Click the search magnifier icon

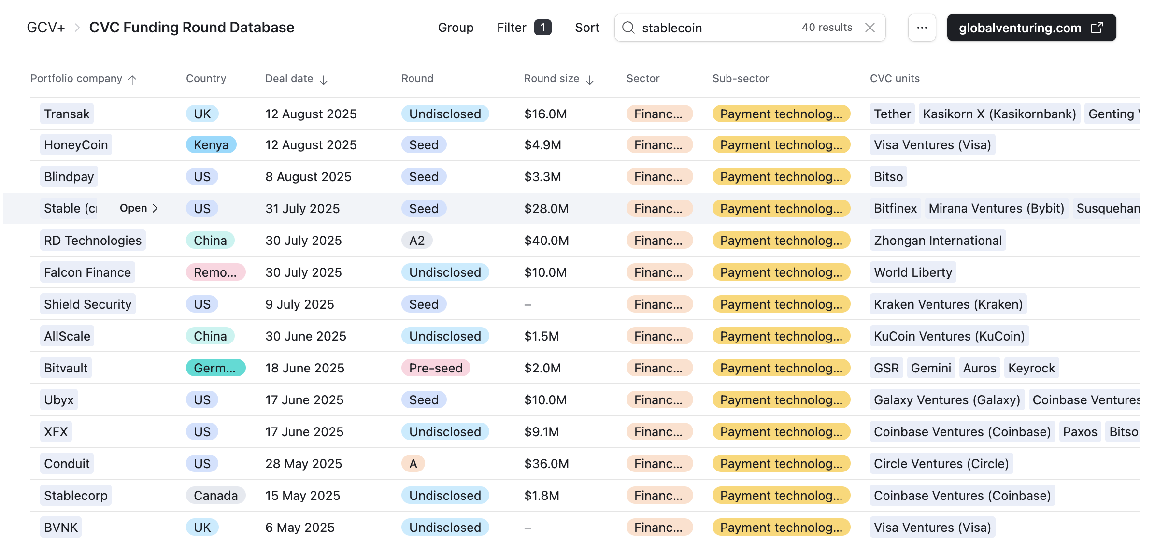pyautogui.click(x=628, y=28)
